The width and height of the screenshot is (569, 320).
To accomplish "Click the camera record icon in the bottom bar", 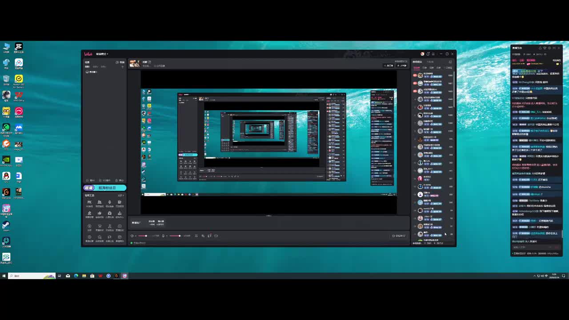I will pyautogui.click(x=216, y=236).
